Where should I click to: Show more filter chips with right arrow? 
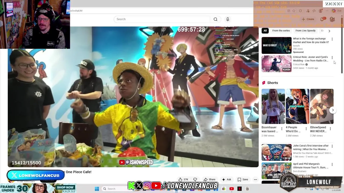coord(329,31)
